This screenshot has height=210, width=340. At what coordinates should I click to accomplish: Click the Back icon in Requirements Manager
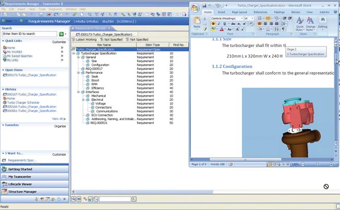[x=4, y=21]
